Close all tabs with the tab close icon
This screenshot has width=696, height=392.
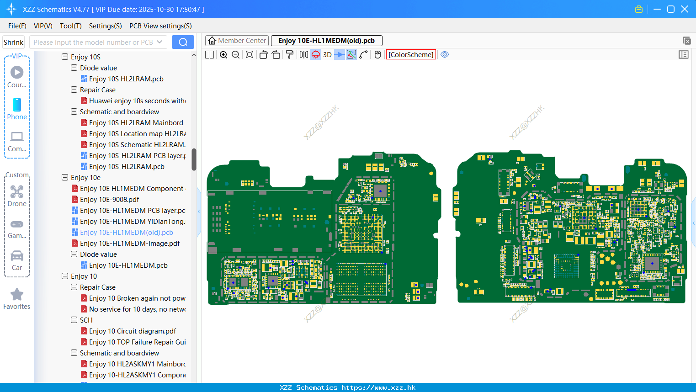pos(686,41)
